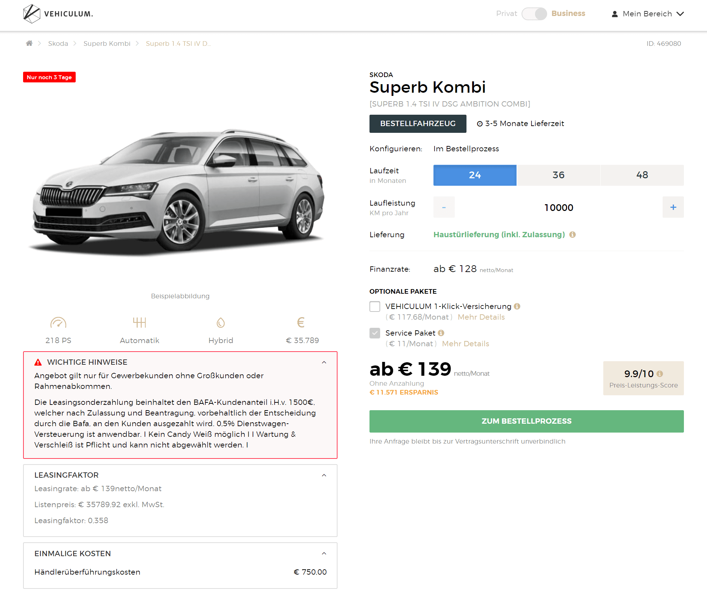Toggle the Privat/Business switch
The height and width of the screenshot is (597, 707).
pos(534,14)
